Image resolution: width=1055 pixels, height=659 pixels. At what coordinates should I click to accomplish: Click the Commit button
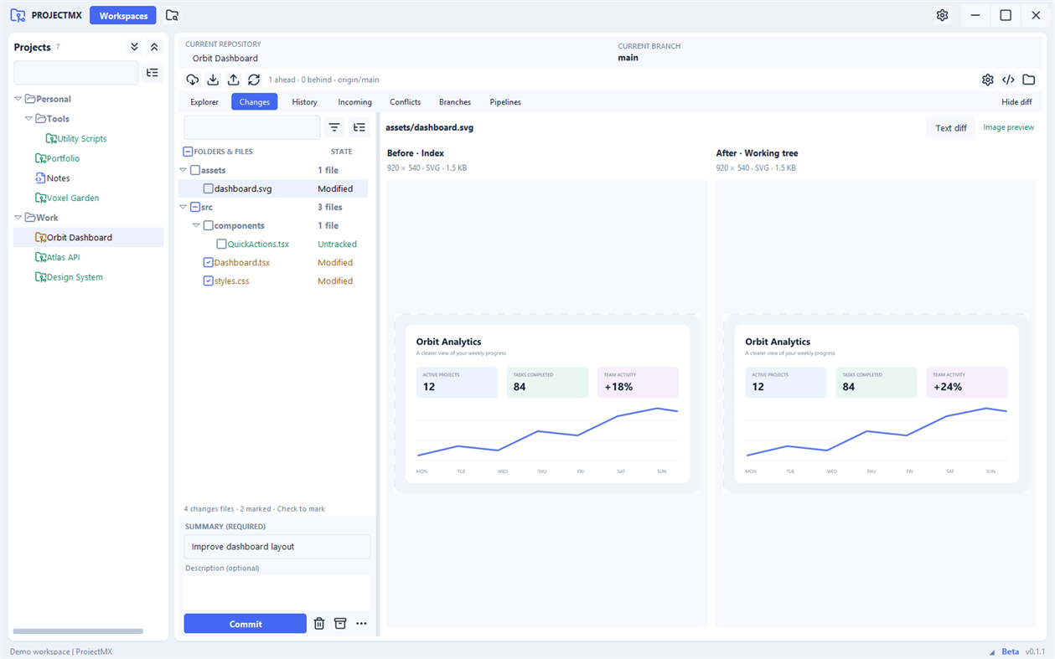tap(246, 624)
